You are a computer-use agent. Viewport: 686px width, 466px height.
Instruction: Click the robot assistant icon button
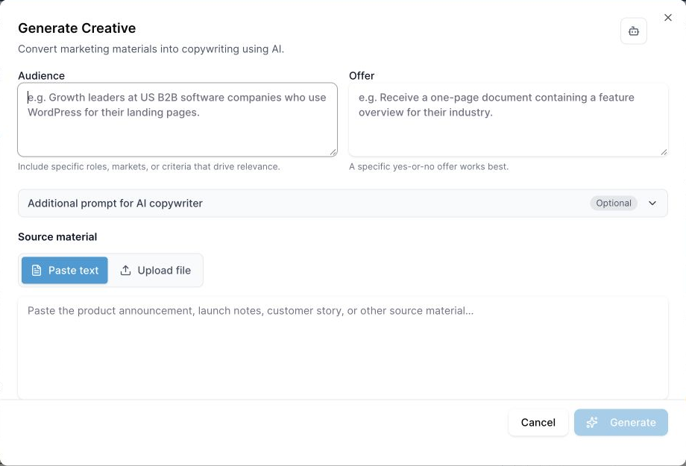[x=634, y=31]
